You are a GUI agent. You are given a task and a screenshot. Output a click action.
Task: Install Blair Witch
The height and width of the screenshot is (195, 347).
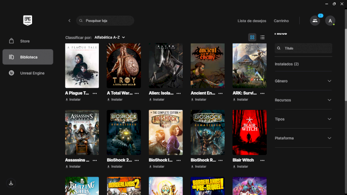[241, 167]
